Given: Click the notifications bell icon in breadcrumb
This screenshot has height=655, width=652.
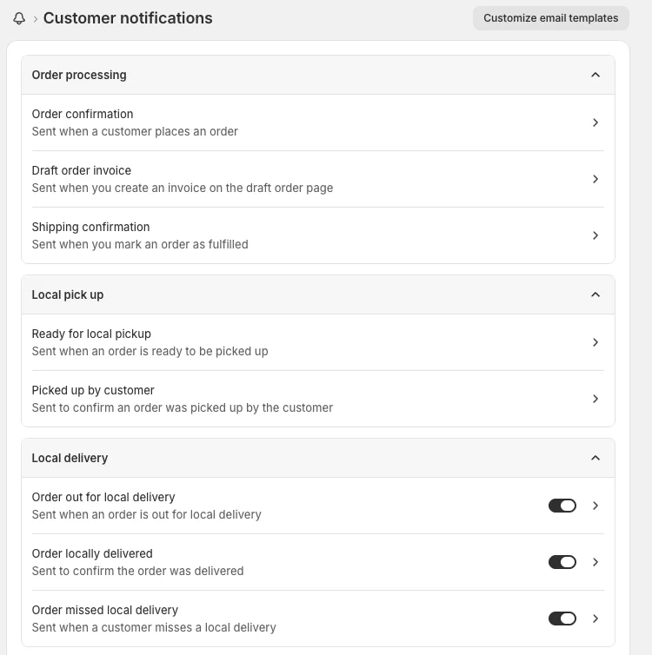Looking at the screenshot, I should 19,18.
